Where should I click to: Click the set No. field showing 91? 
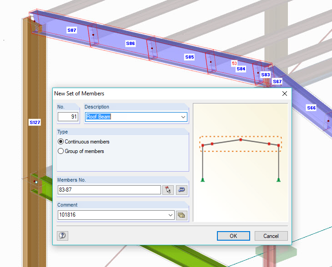68,117
